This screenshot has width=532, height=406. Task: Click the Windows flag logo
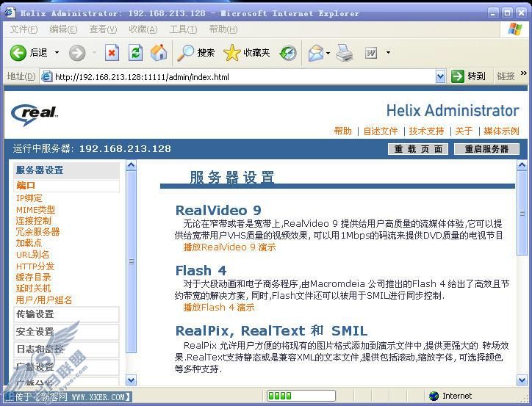[x=515, y=29]
